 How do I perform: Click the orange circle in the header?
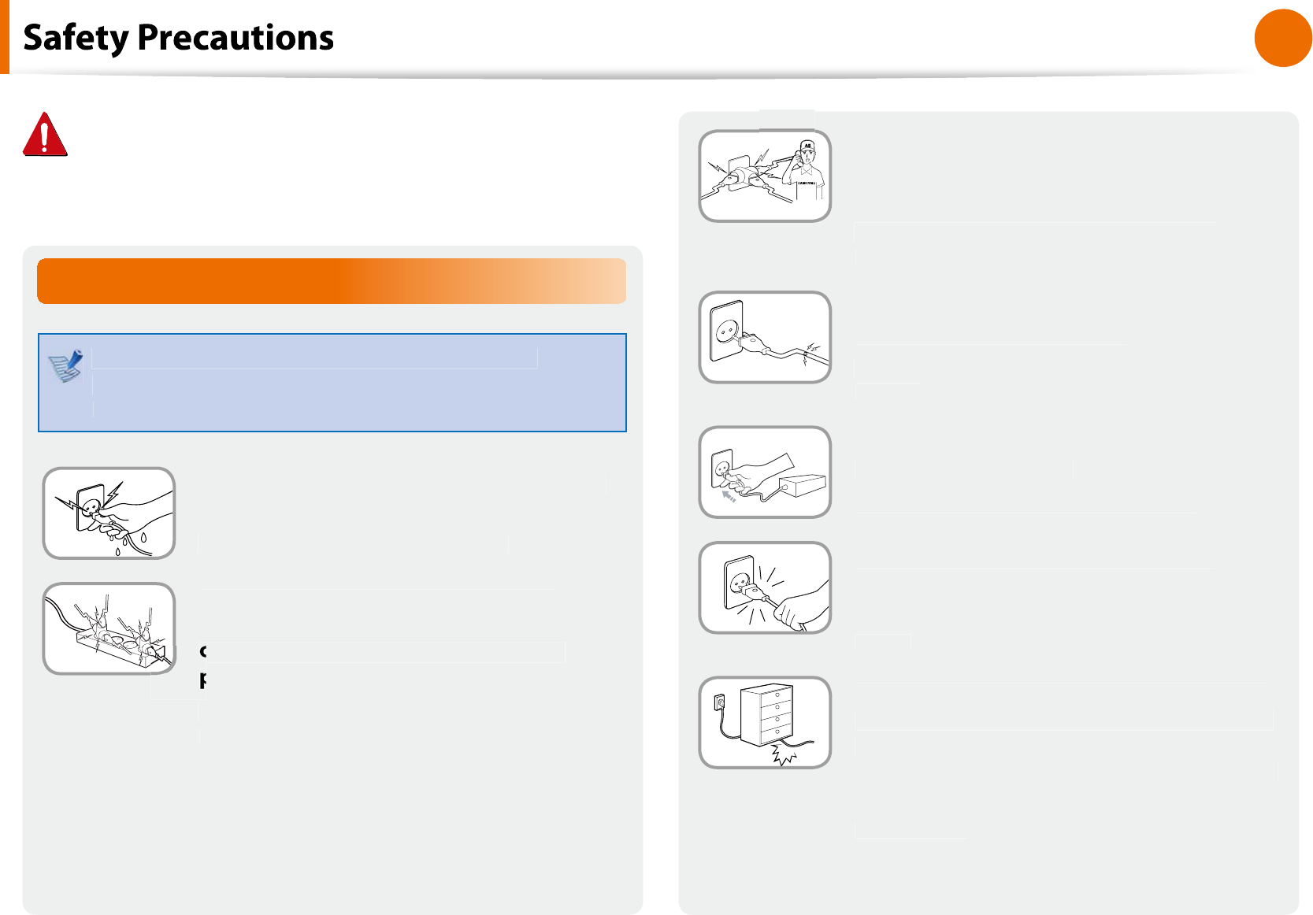(x=1283, y=38)
